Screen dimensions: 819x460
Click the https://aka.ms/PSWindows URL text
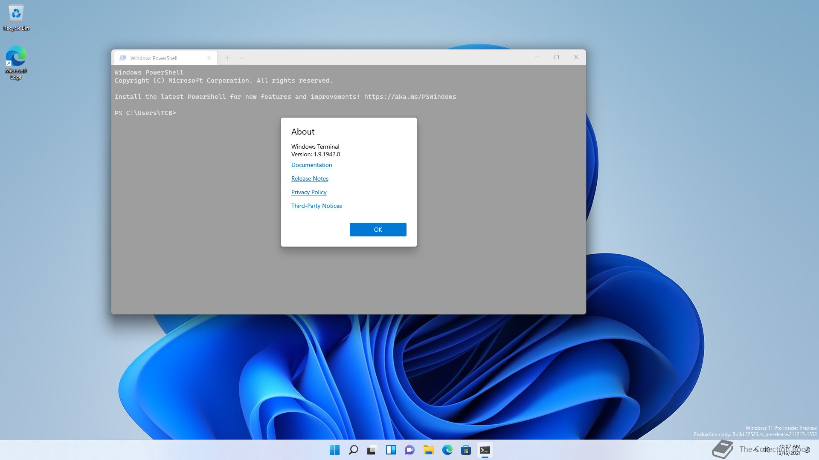point(410,97)
